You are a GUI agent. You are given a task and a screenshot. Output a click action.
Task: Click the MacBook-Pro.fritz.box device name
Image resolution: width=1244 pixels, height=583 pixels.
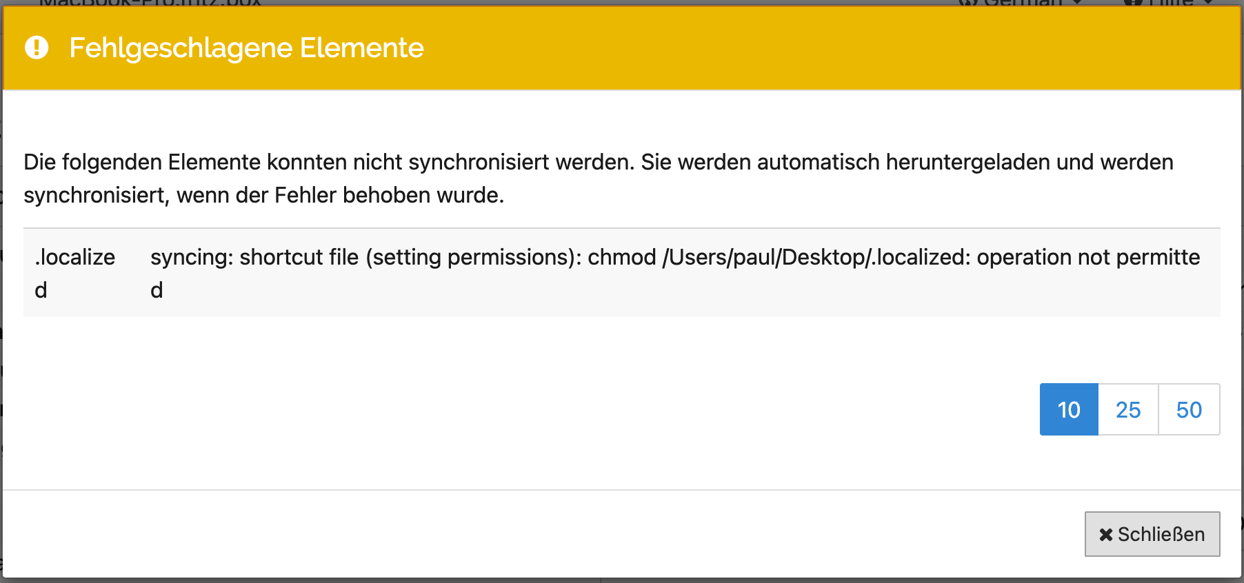click(150, 3)
